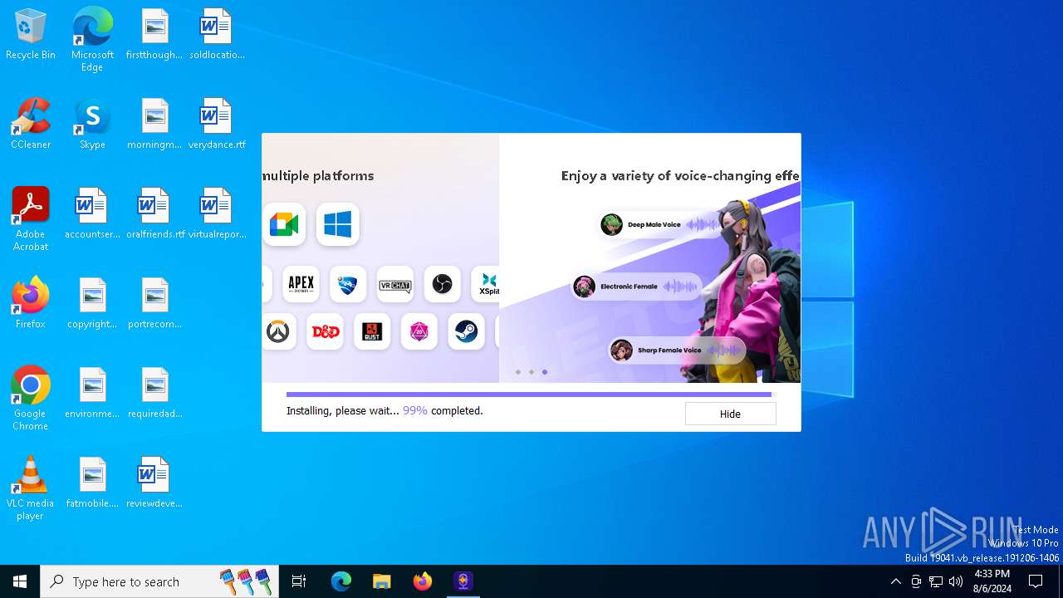Select the accountser... document file
Screen dimensions: 1063x598
coord(92,214)
